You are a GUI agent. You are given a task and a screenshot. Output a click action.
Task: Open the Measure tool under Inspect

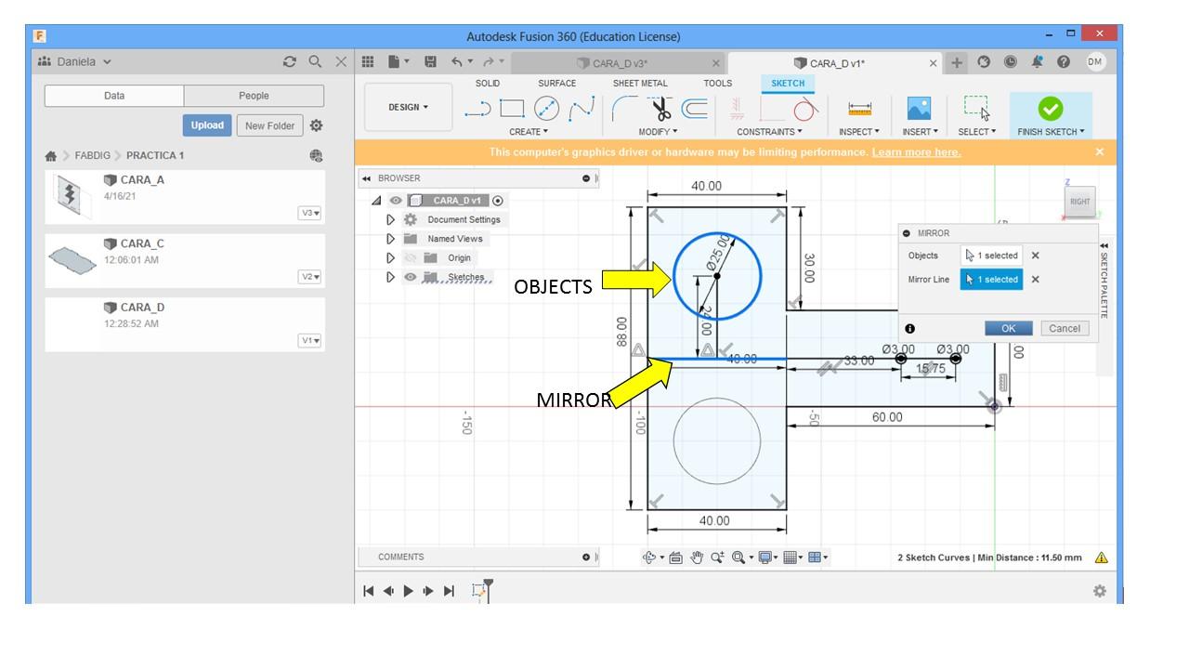861,109
